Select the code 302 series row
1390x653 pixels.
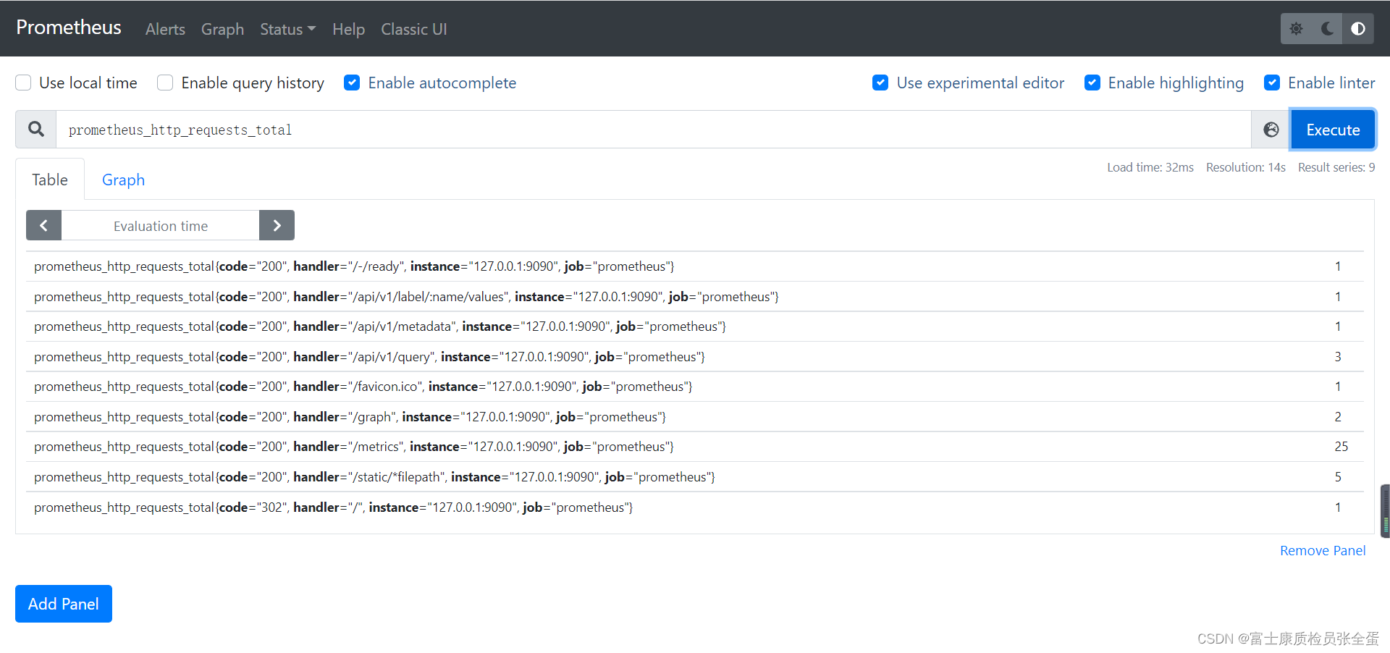tap(695, 507)
